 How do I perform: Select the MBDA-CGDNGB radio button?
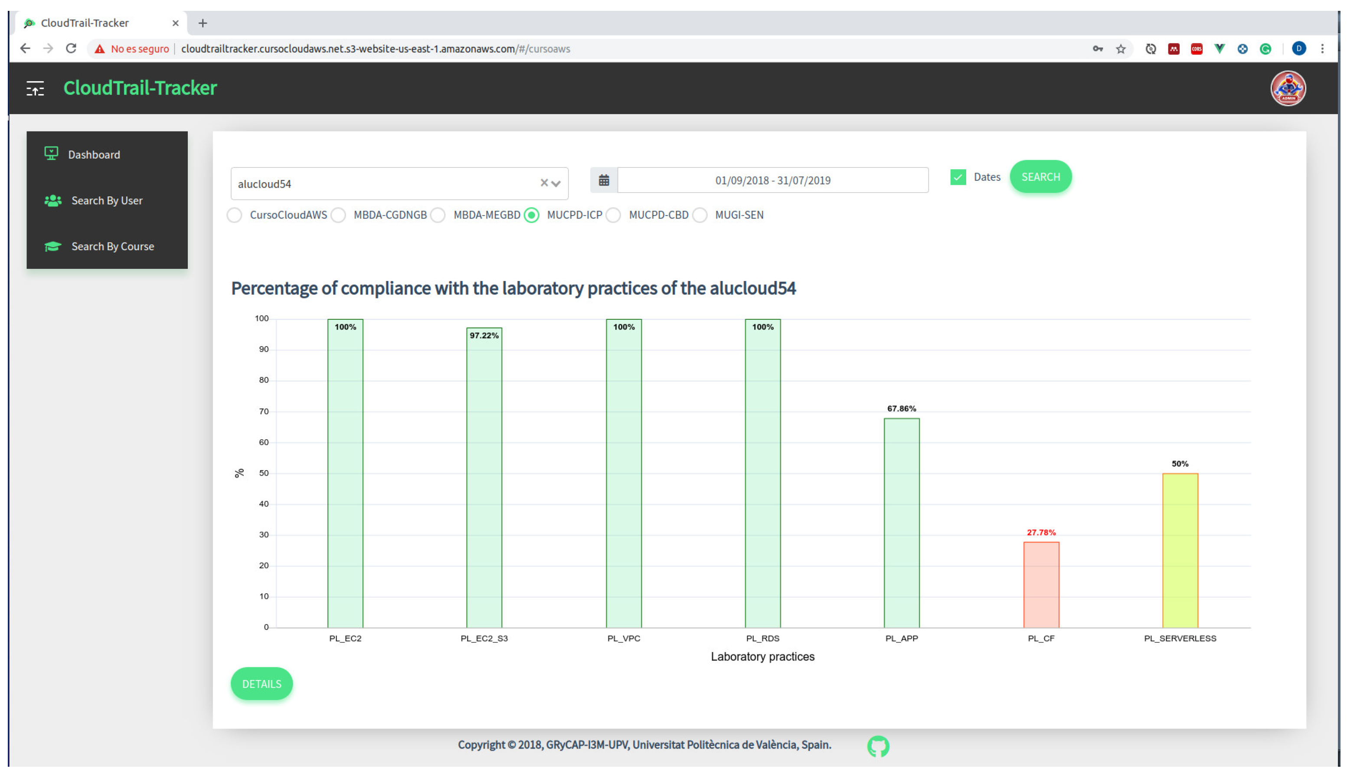[x=338, y=215]
